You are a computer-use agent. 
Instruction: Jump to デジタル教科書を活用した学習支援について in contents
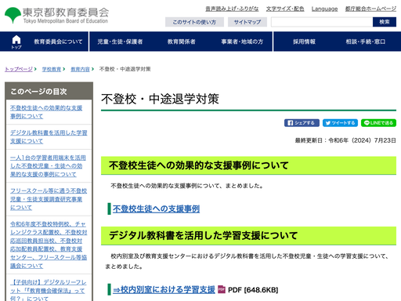[x=49, y=136]
